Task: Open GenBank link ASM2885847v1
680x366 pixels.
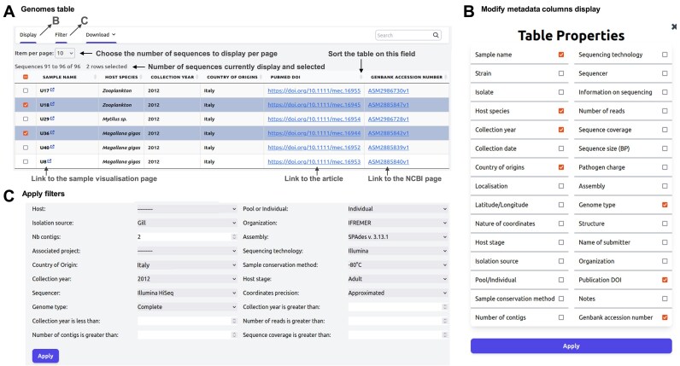Action: point(389,105)
